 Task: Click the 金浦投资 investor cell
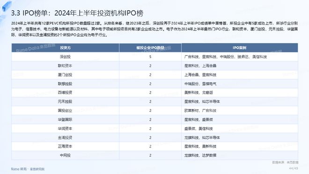tap(65, 138)
